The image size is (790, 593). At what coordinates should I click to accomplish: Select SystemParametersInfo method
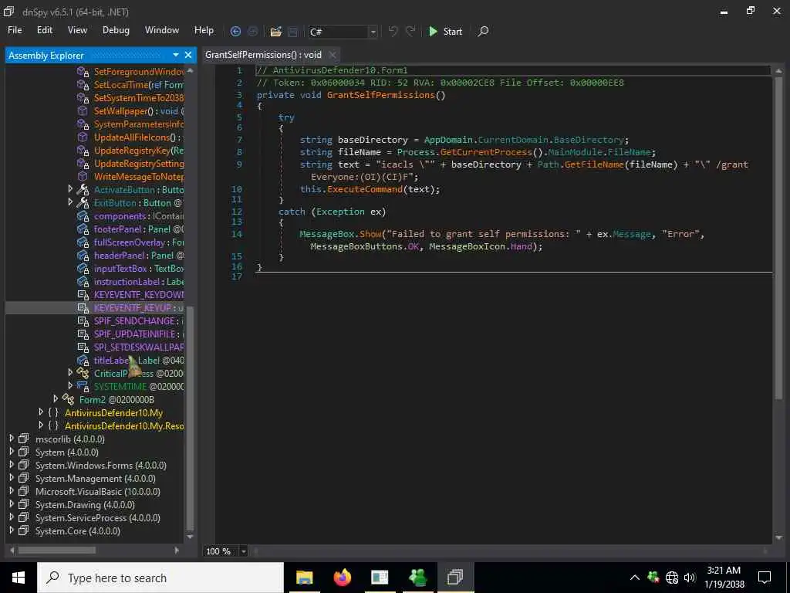pos(139,124)
